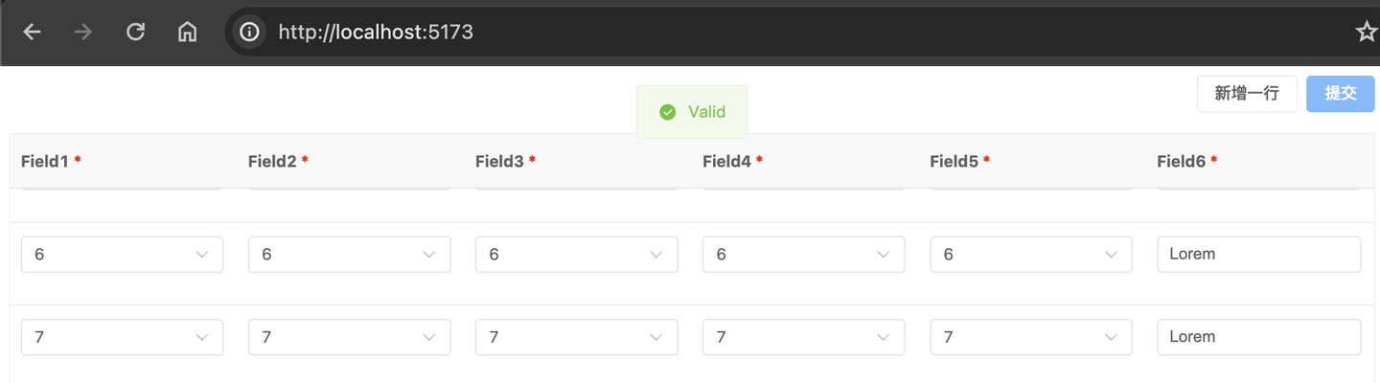Viewport: 1380px width, 383px height.
Task: Click the green Valid checkmark icon
Action: click(668, 112)
